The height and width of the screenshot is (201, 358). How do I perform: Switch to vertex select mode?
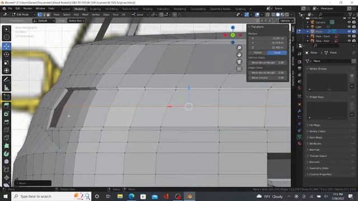click(x=40, y=15)
